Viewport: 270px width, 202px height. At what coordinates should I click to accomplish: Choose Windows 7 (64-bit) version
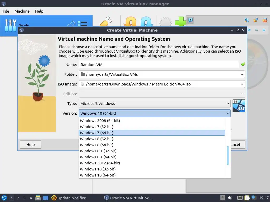(x=152, y=133)
